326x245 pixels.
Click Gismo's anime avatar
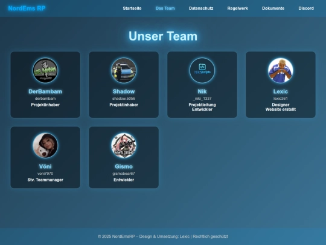click(x=124, y=145)
